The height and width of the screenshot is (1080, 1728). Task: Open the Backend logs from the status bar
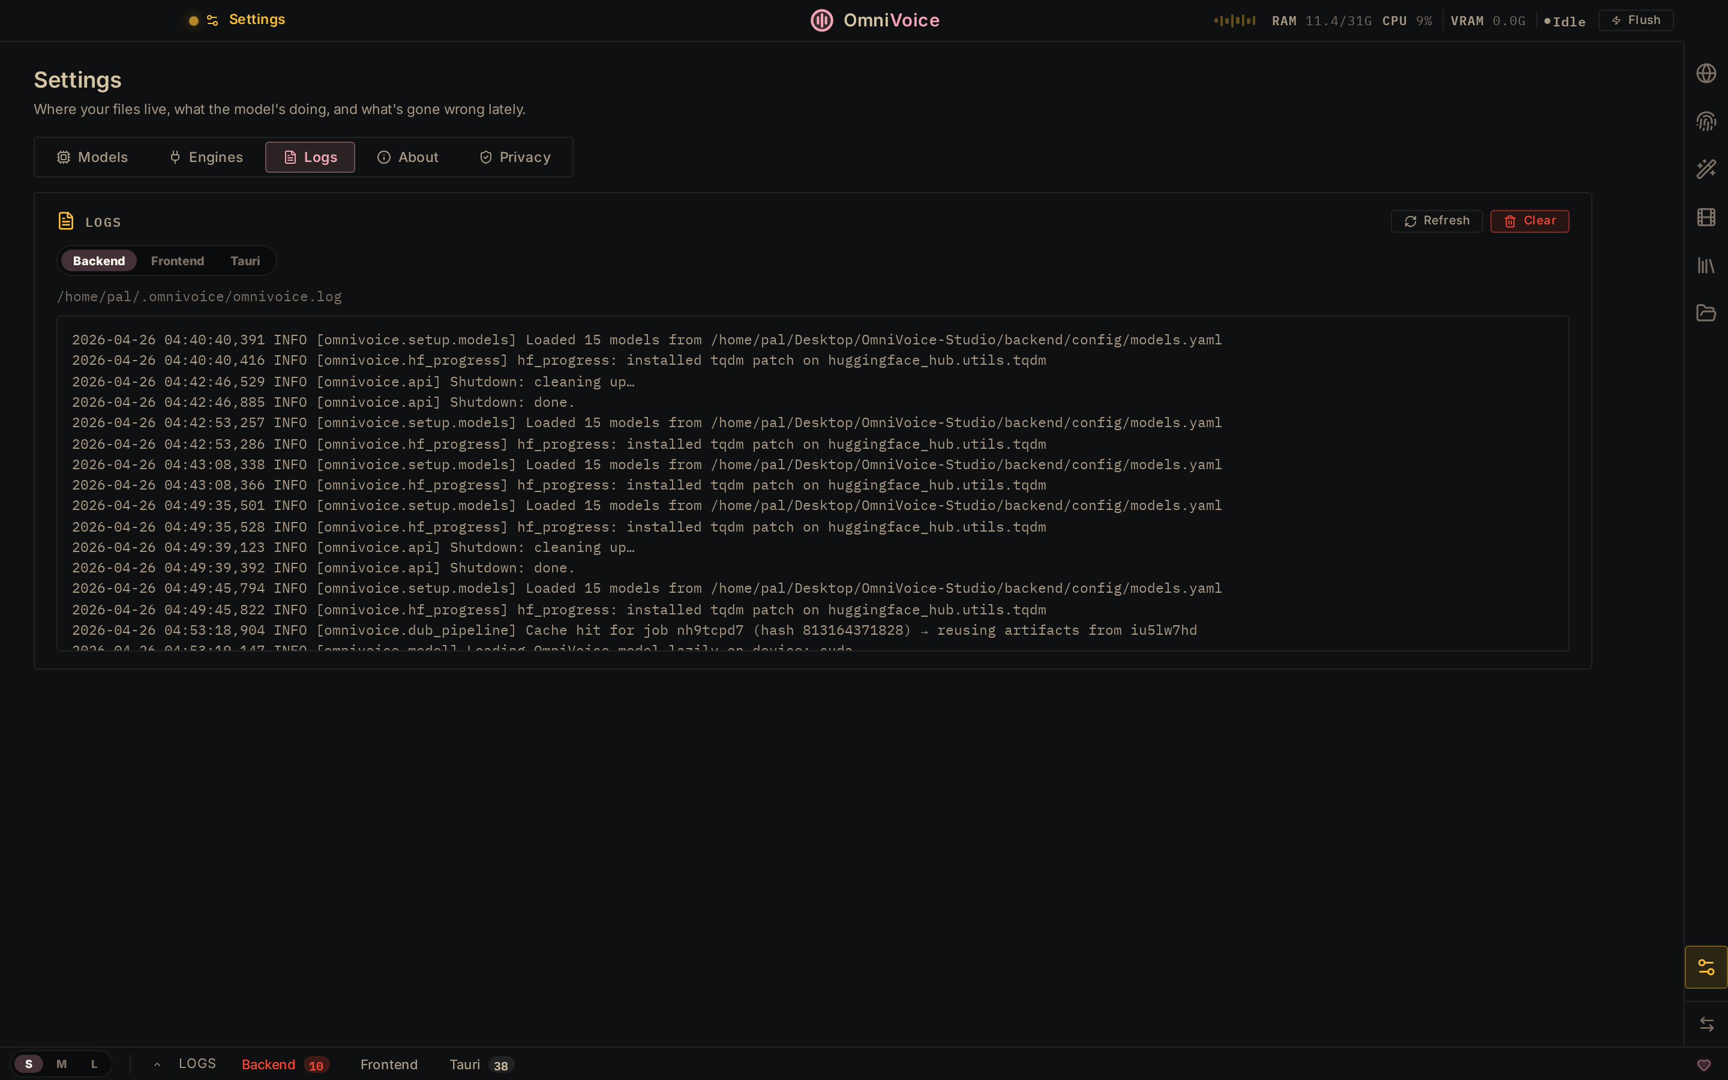coord(268,1064)
